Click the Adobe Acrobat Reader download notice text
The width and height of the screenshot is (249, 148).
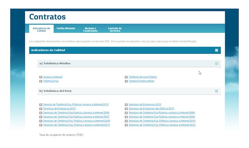[x=113, y=41]
